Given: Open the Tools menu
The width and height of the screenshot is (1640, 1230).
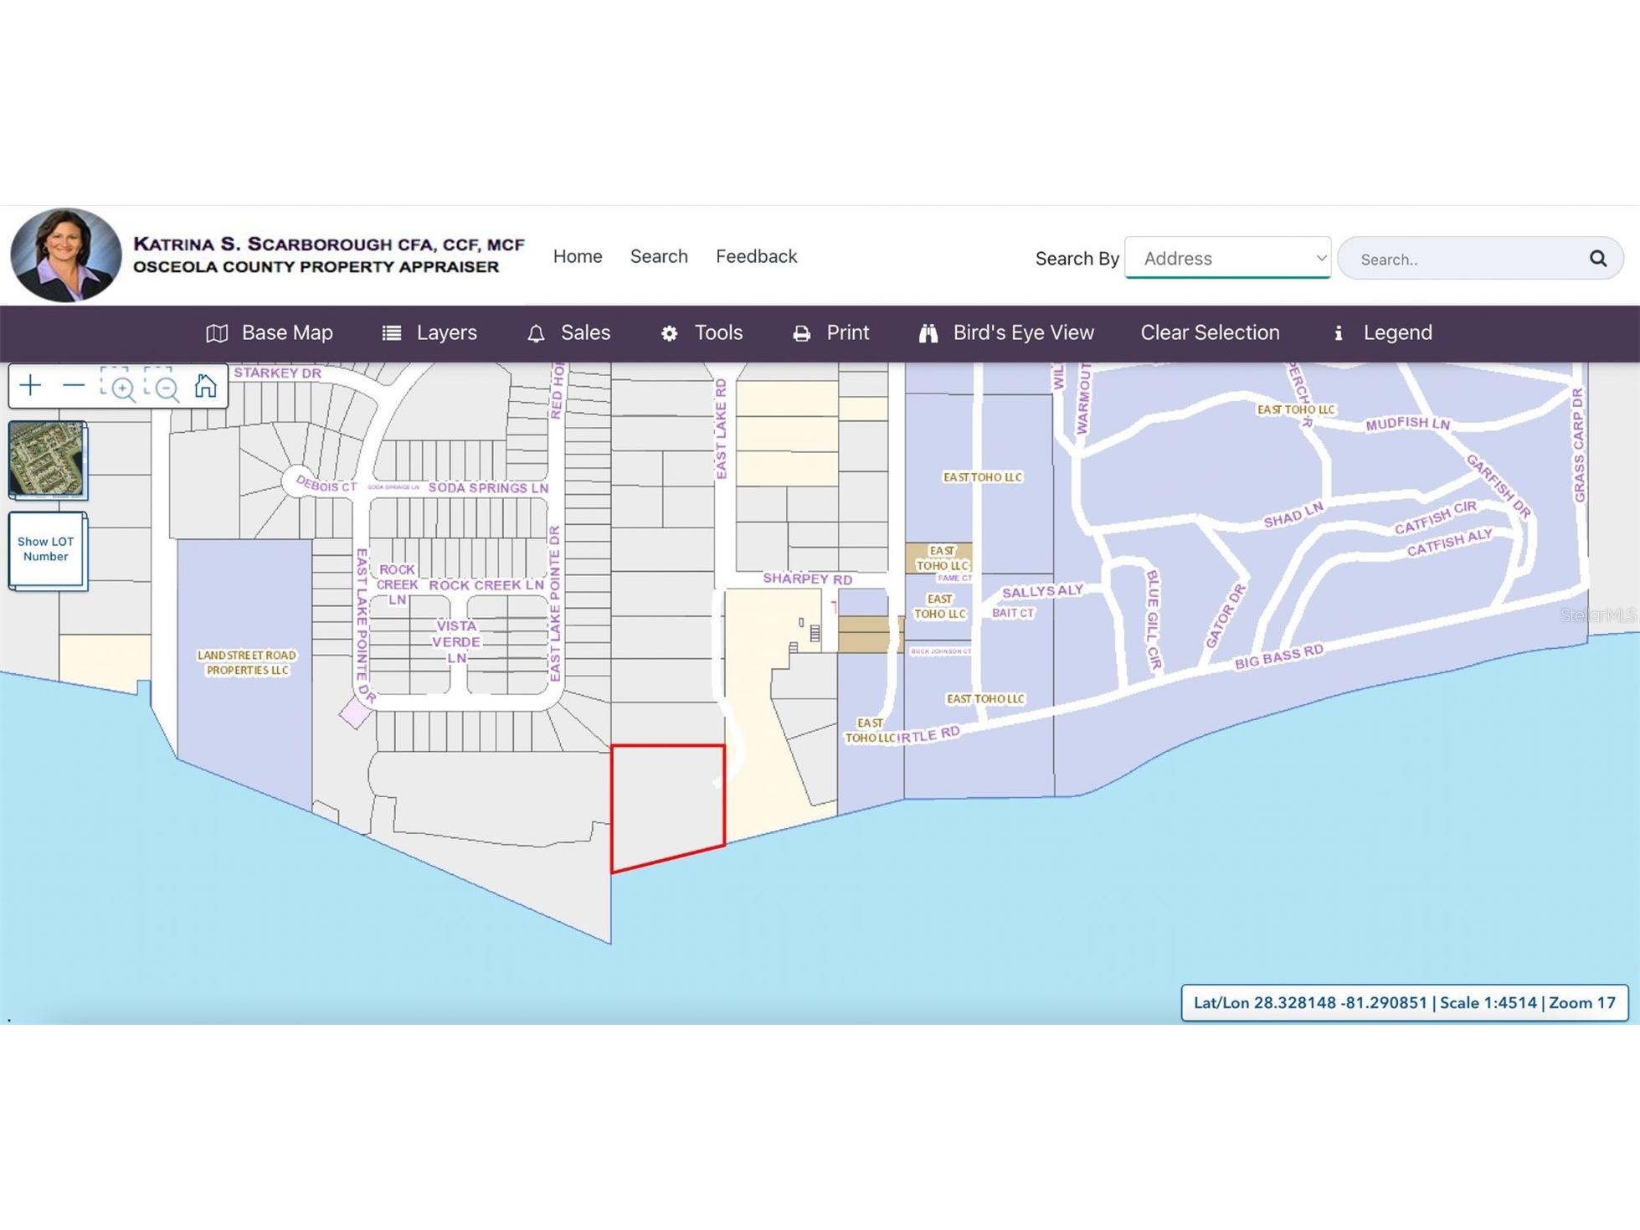Looking at the screenshot, I should 702,333.
